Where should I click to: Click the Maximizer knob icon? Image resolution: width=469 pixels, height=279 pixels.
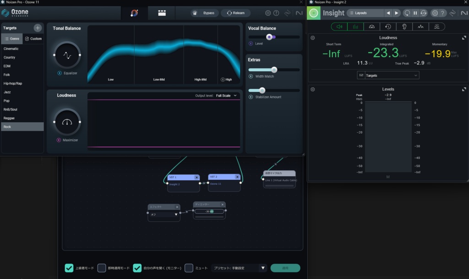pyautogui.click(x=67, y=122)
